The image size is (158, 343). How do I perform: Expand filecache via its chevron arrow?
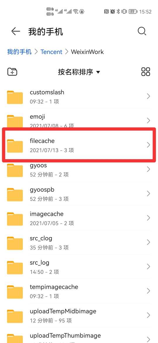pyautogui.click(x=148, y=145)
